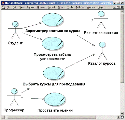Viewport: 125px width, 120px height.
Task: Click the Профессор label text
Action: pos(14,110)
